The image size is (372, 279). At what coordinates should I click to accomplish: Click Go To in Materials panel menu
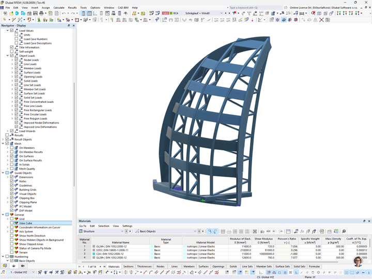(83, 226)
